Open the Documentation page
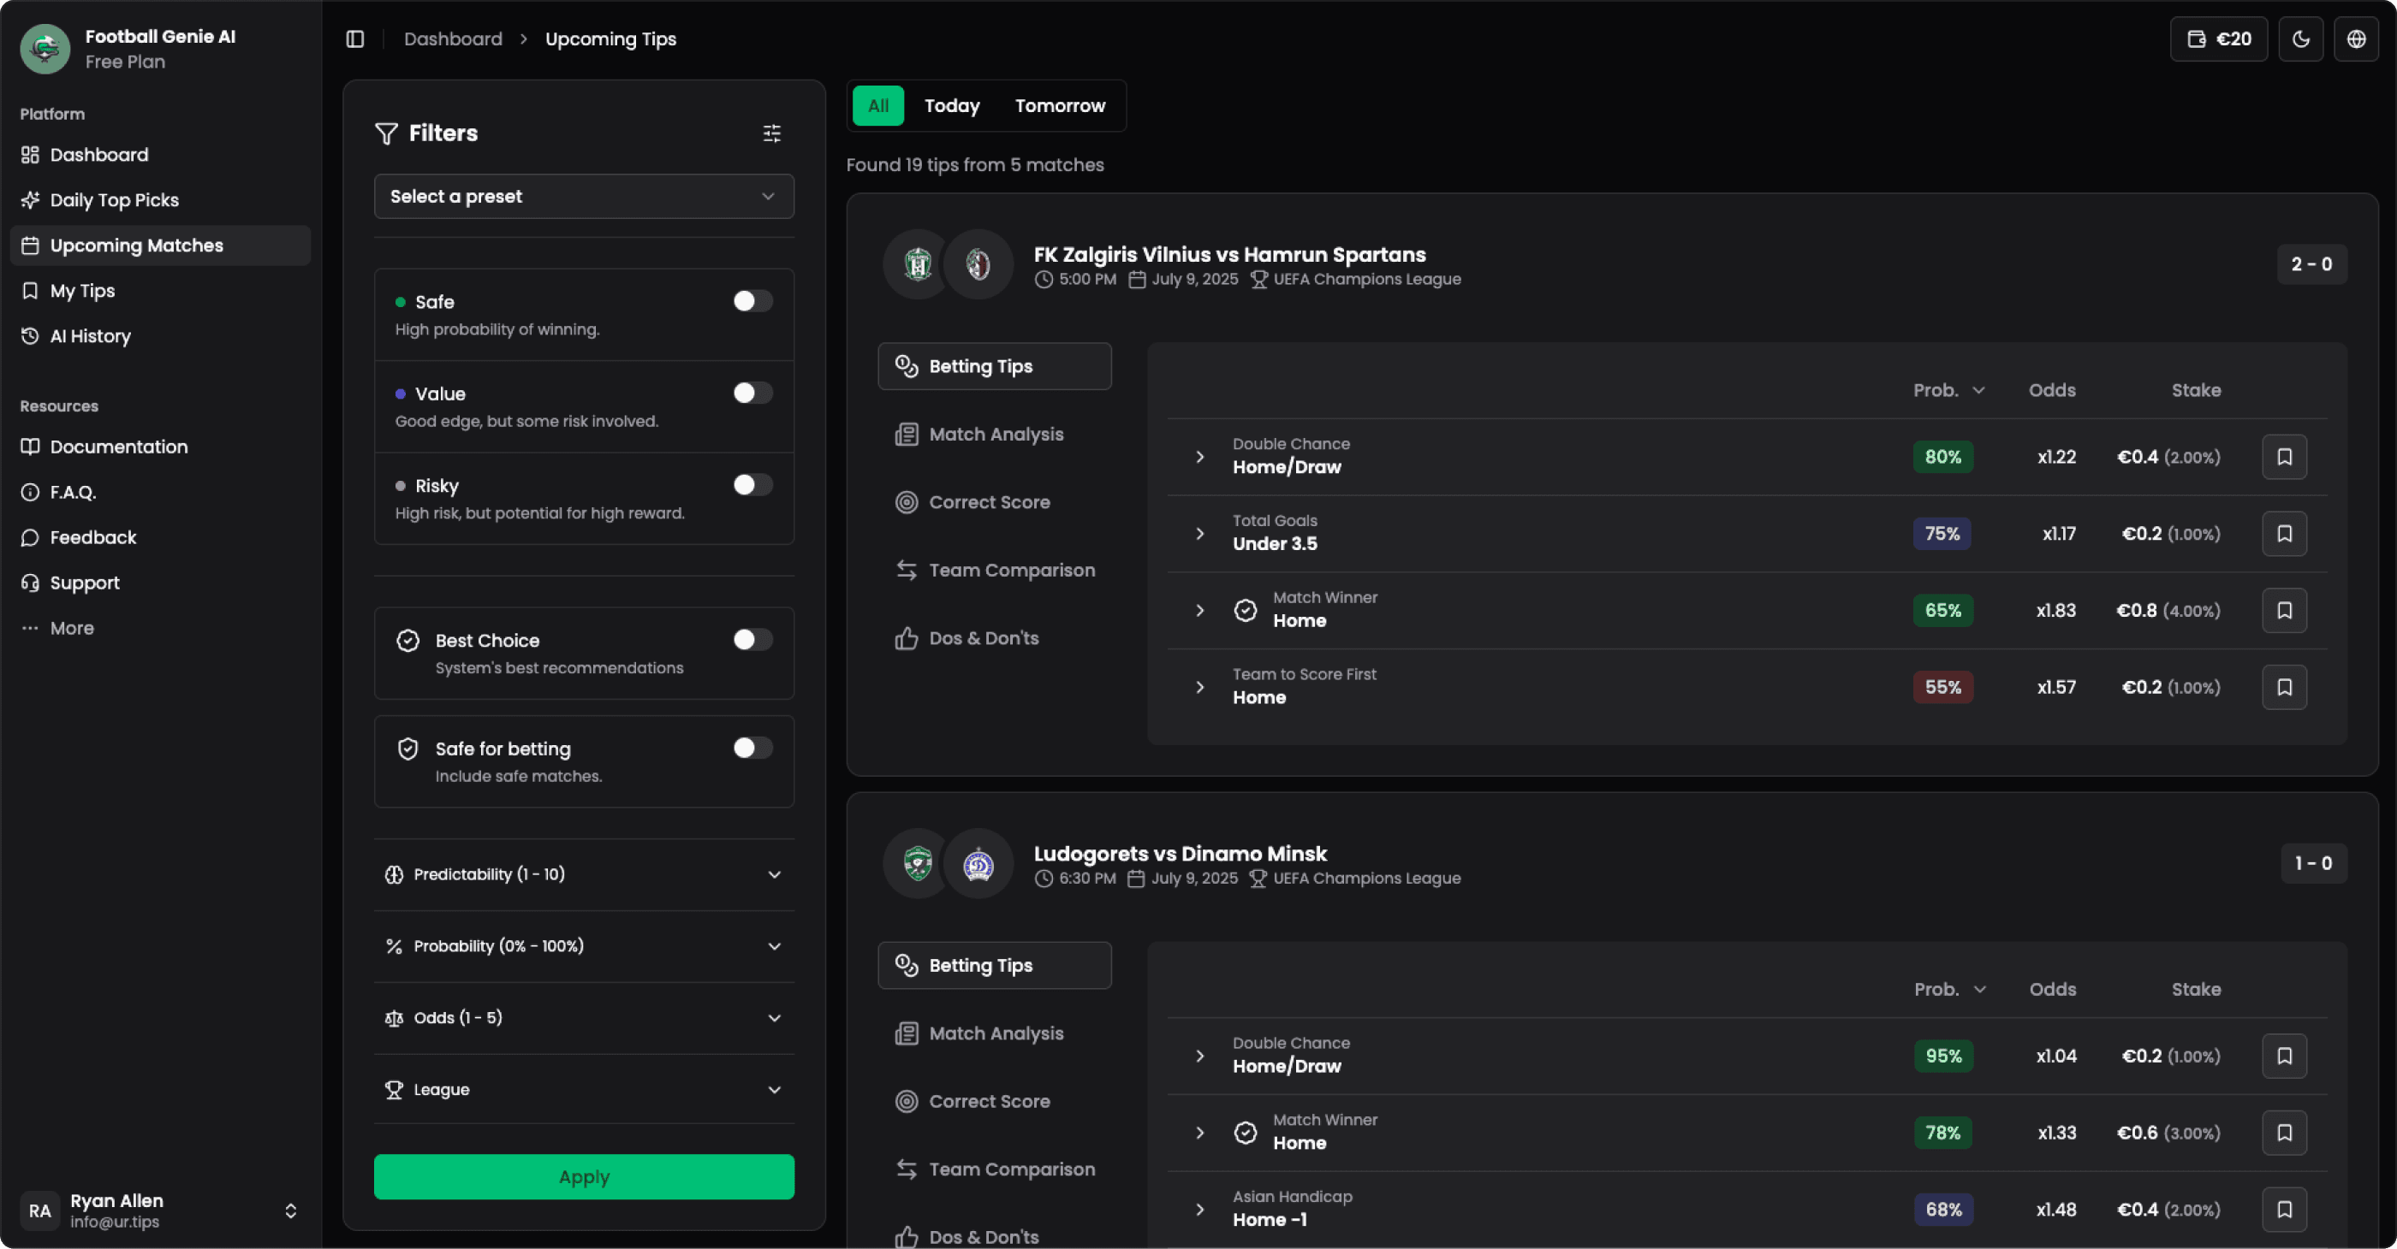Screen dimensions: 2397x1249 (x=160, y=447)
